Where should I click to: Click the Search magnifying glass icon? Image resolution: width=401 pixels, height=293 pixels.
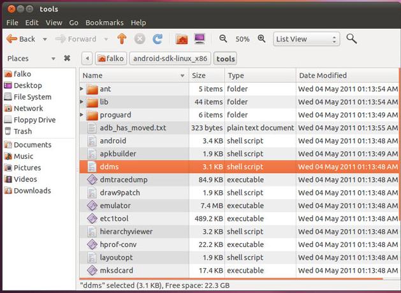351,39
